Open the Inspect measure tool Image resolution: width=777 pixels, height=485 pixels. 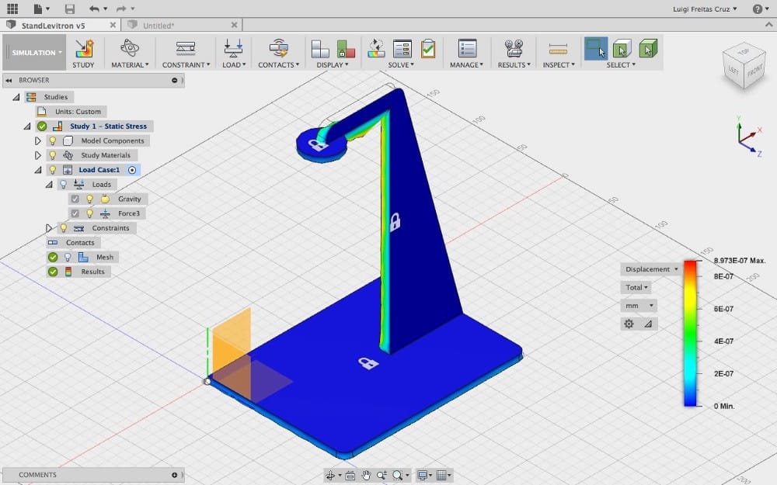pyautogui.click(x=558, y=48)
